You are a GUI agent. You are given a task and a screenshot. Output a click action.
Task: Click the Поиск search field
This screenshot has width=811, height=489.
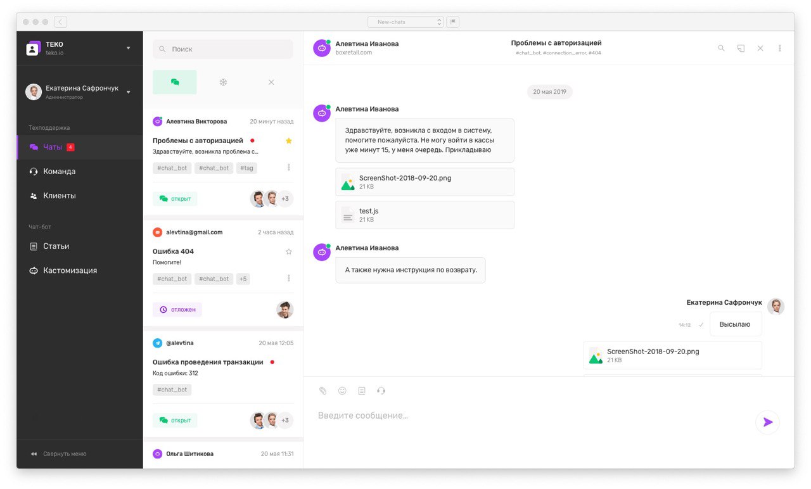[223, 49]
